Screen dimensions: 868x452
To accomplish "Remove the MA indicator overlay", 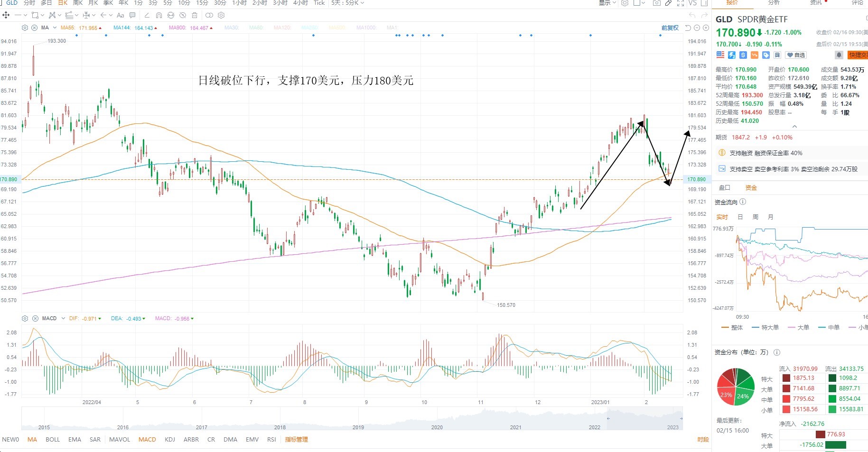I will click(x=35, y=28).
